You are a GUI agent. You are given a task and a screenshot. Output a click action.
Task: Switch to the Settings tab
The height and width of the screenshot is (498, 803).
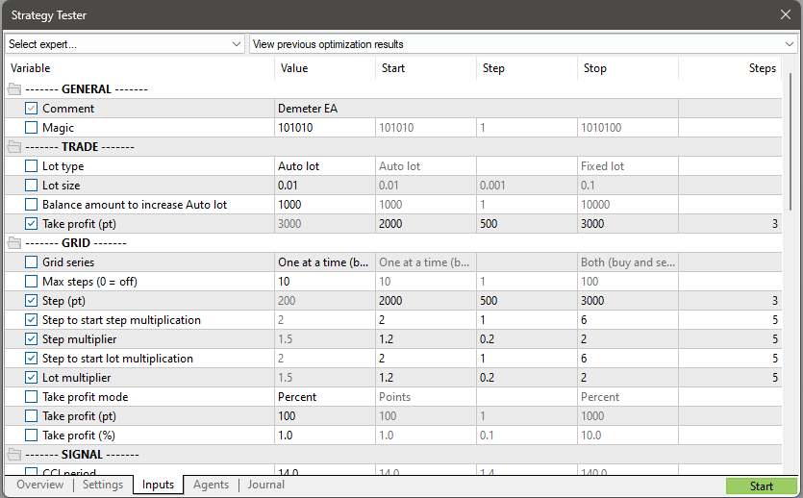103,485
